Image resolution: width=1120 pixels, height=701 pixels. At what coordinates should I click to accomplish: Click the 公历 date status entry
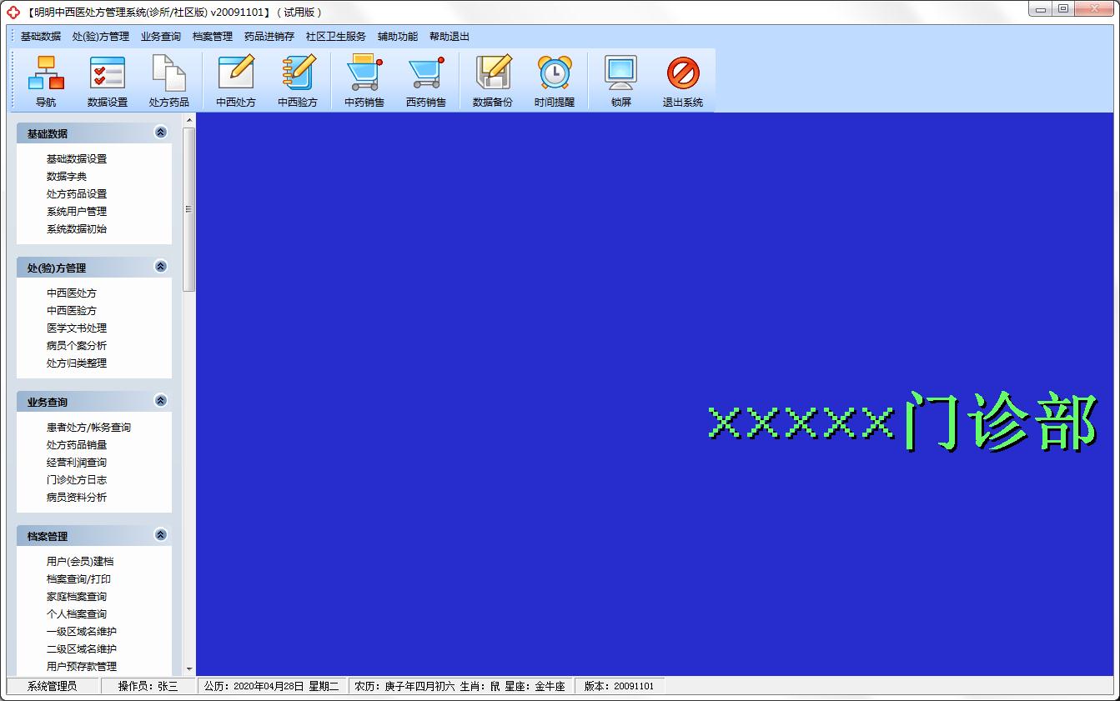click(272, 686)
